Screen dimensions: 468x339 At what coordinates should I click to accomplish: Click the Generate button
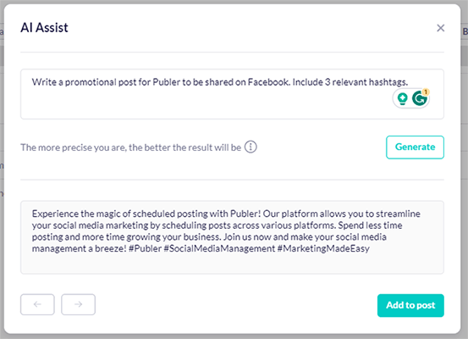pos(415,147)
